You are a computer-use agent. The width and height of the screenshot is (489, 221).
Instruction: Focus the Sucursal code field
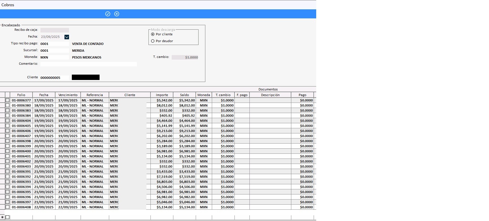pyautogui.click(x=54, y=51)
